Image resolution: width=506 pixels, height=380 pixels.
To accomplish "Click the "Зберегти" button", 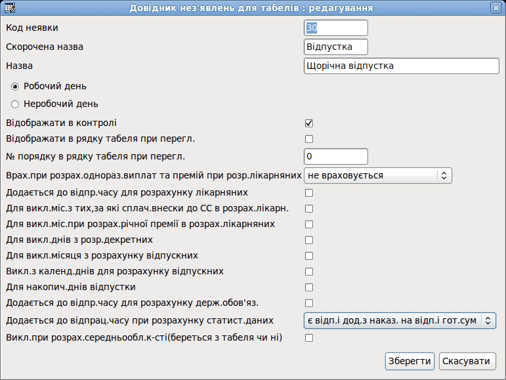I will (x=410, y=361).
